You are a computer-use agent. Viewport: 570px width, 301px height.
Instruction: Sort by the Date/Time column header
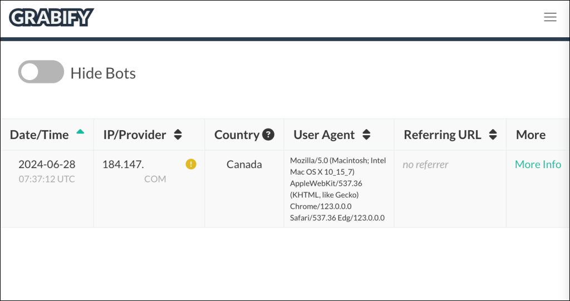coord(39,135)
